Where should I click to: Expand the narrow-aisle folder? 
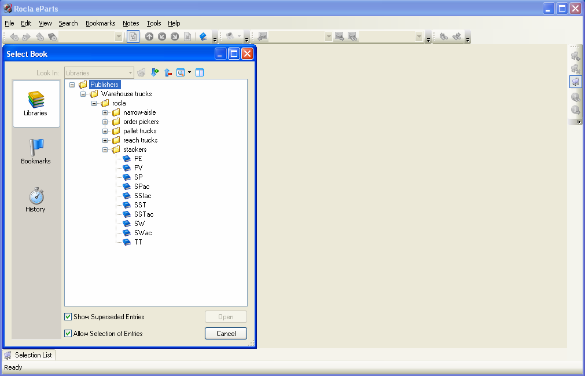coord(105,112)
